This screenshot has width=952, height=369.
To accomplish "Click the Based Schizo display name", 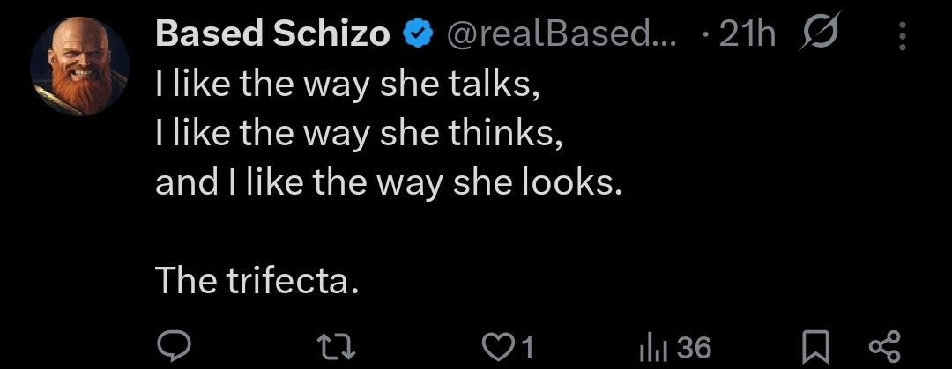I will pos(272,35).
